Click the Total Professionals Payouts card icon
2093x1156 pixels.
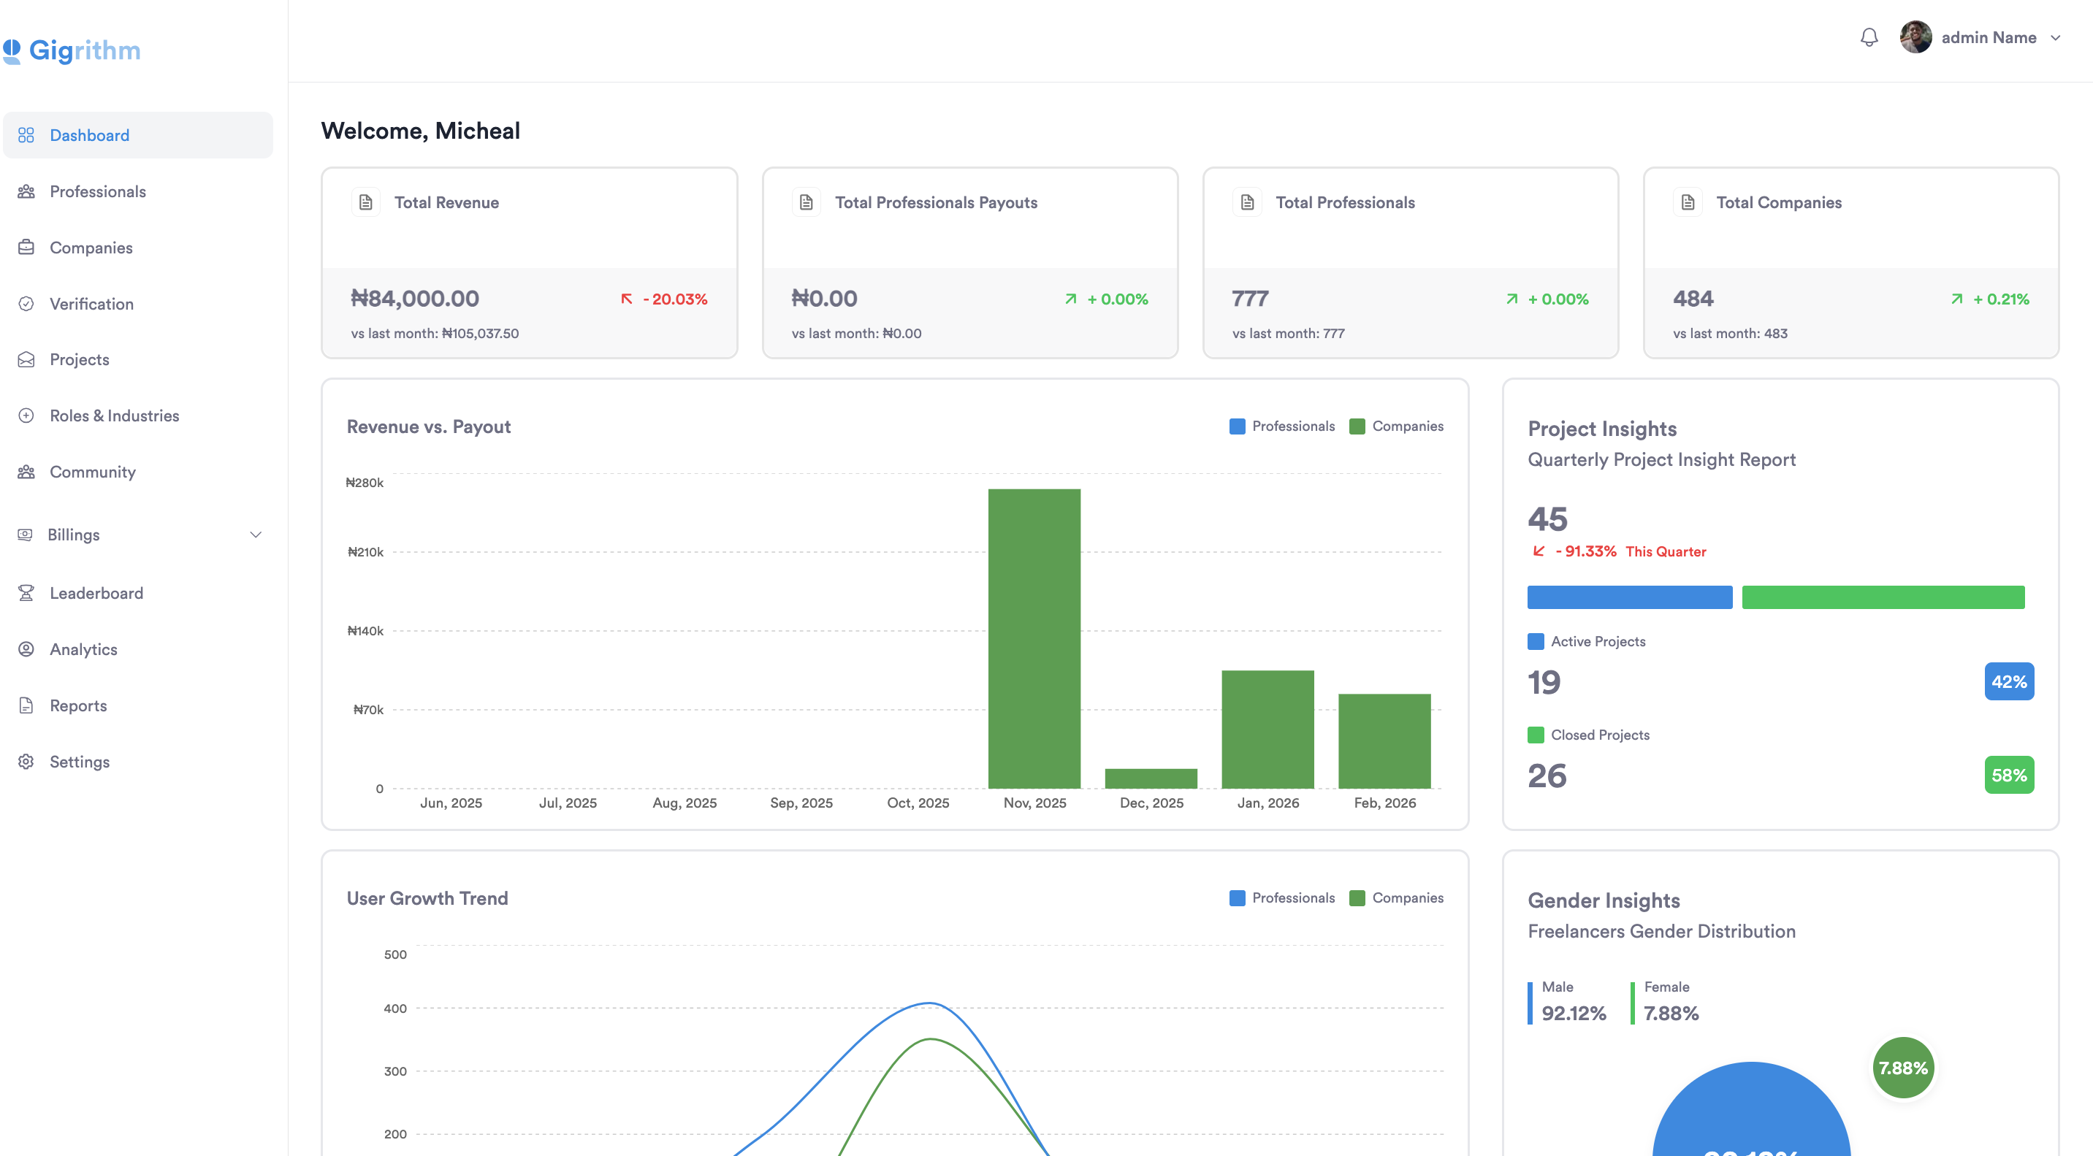(806, 202)
